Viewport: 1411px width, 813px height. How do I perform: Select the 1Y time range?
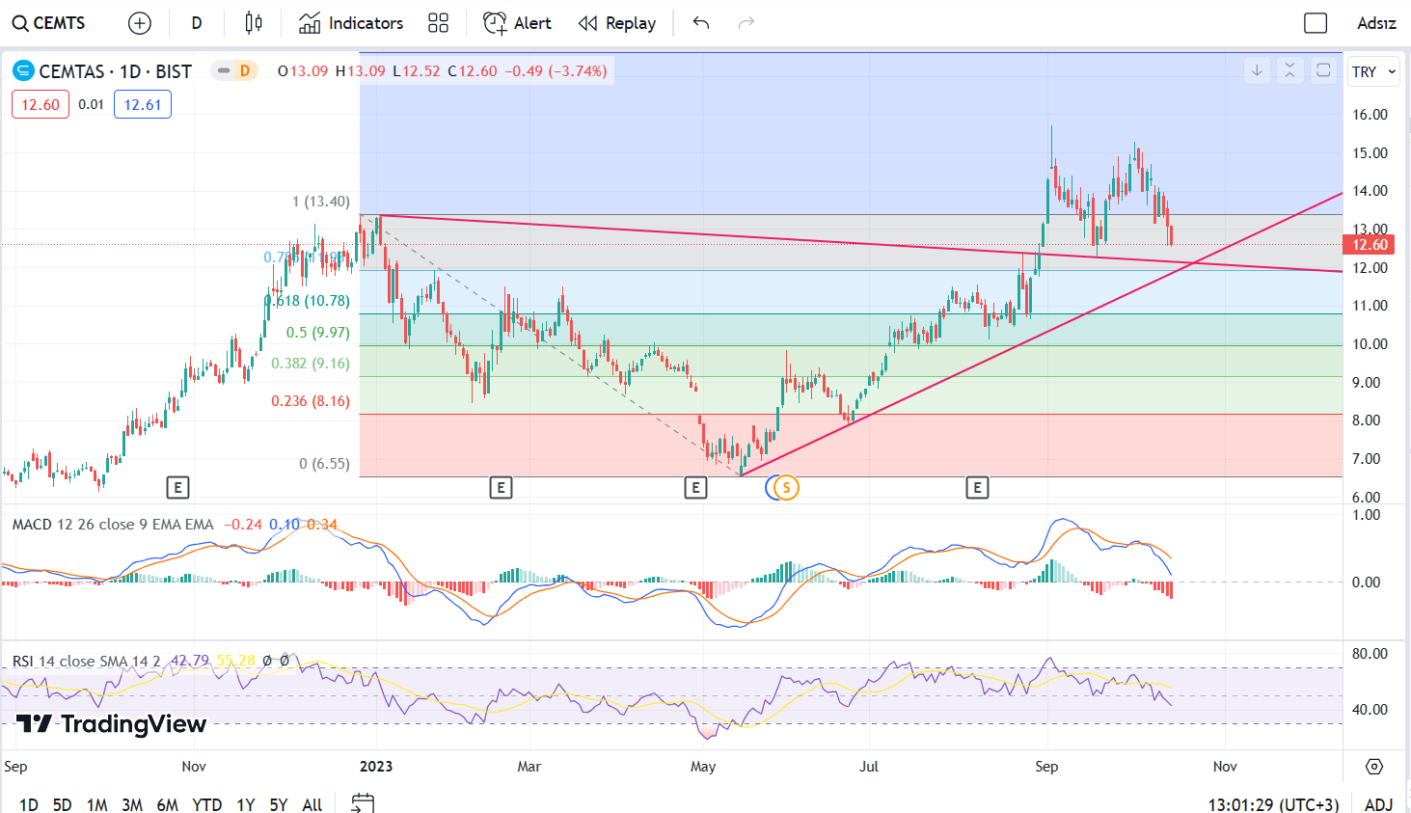[x=246, y=804]
